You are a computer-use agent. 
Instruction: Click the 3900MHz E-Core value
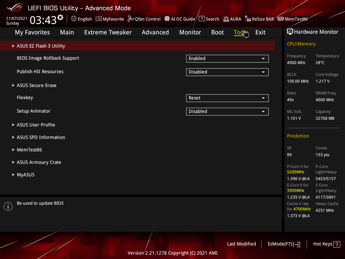pos(296,191)
